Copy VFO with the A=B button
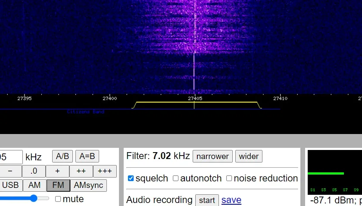The image size is (362, 206). click(x=87, y=156)
